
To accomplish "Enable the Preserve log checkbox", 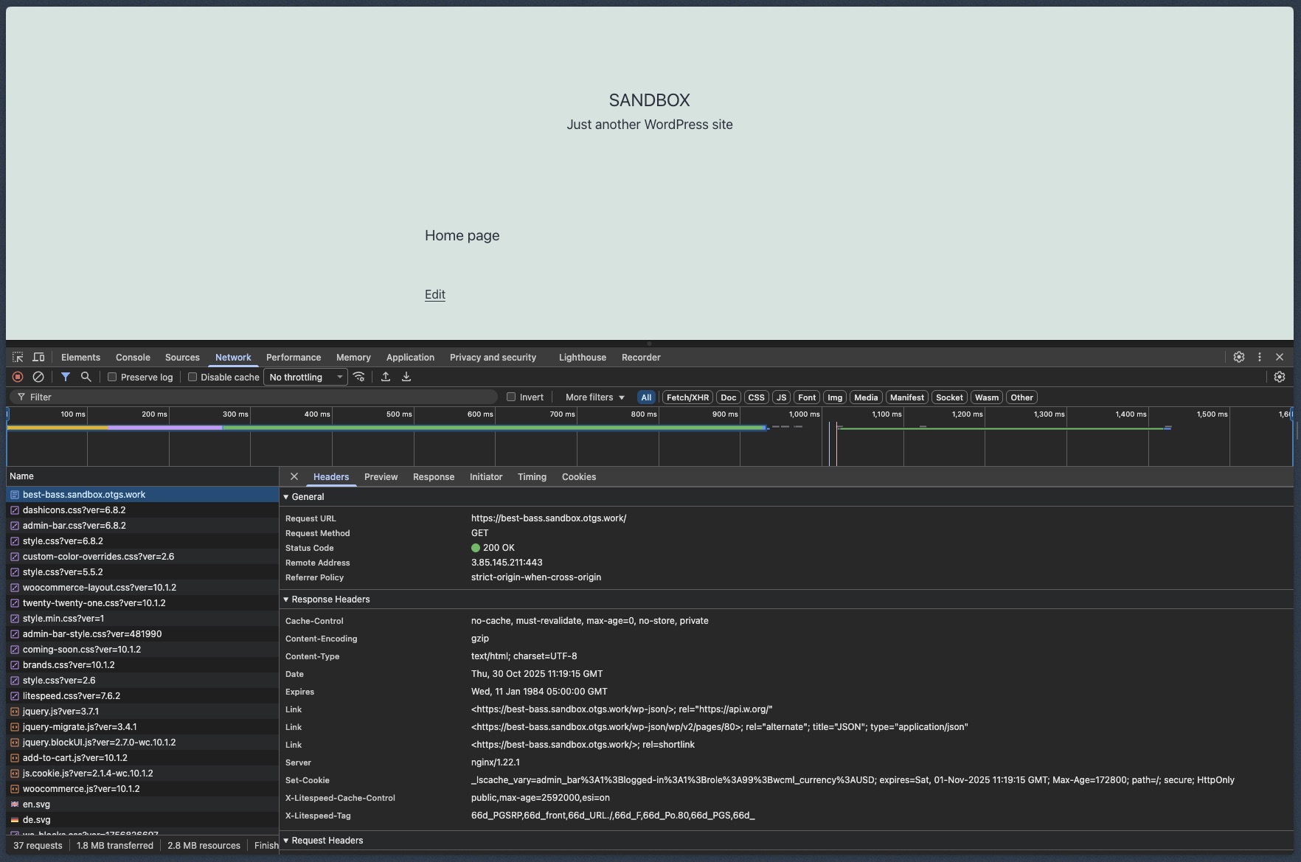I will (x=112, y=377).
